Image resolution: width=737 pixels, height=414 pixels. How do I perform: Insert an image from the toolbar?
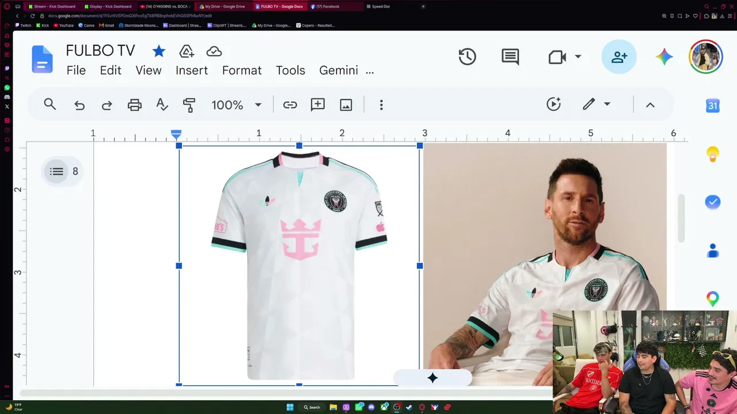point(346,105)
